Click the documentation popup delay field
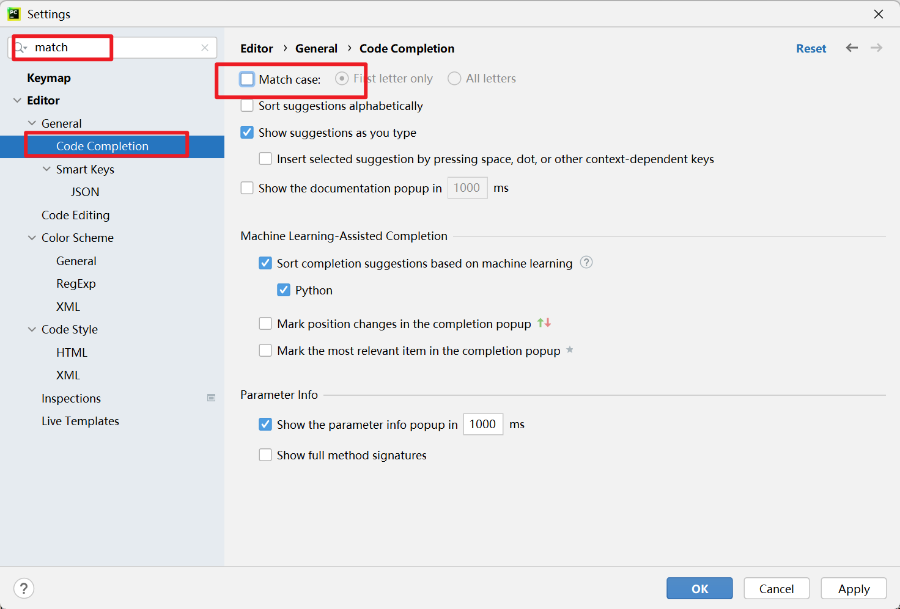This screenshot has height=609, width=900. pyautogui.click(x=467, y=188)
